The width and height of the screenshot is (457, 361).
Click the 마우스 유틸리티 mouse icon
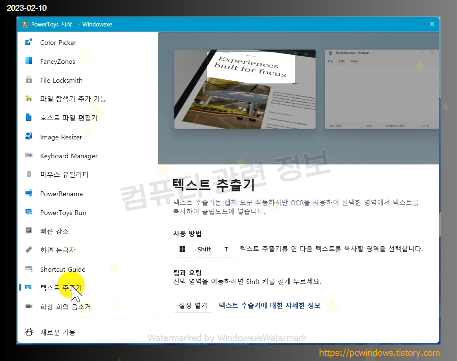click(28, 174)
